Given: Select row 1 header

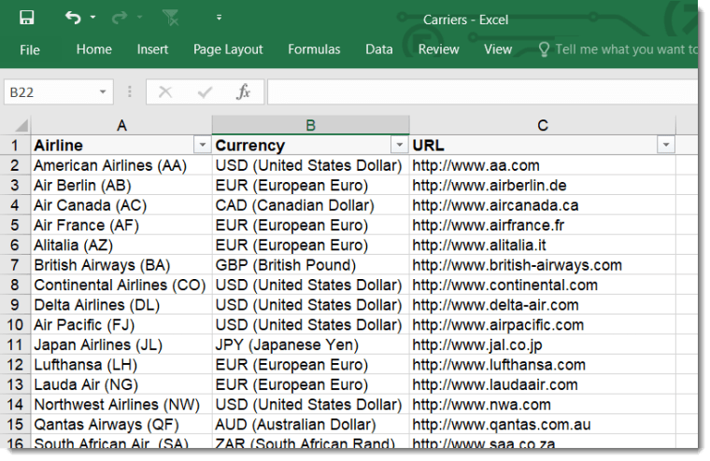Looking at the screenshot, I should coord(15,146).
